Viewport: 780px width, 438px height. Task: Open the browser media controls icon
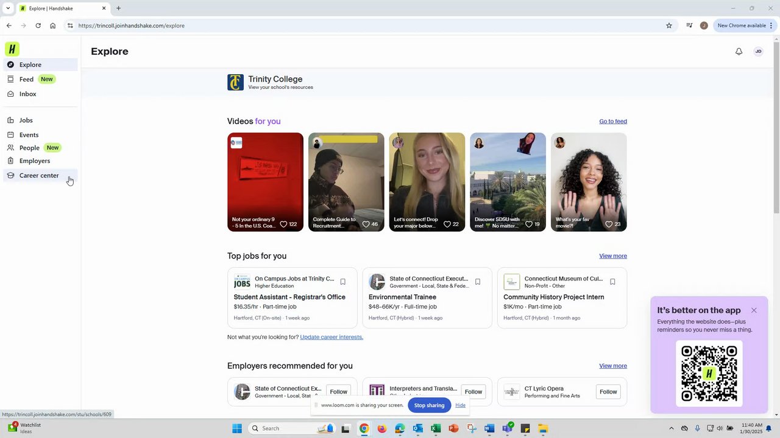tap(689, 26)
